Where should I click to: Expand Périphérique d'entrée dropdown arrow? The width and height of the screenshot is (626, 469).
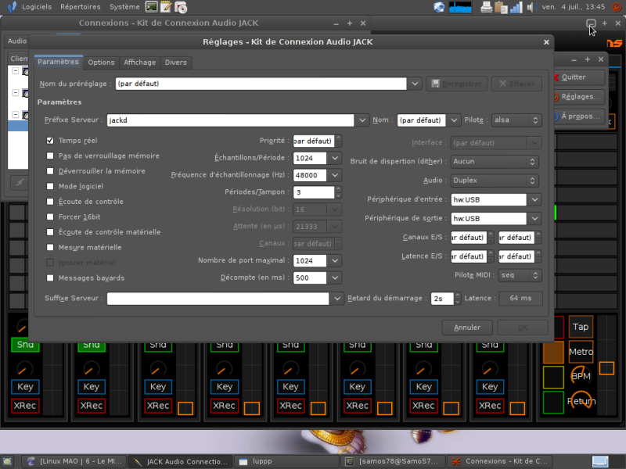tap(534, 199)
